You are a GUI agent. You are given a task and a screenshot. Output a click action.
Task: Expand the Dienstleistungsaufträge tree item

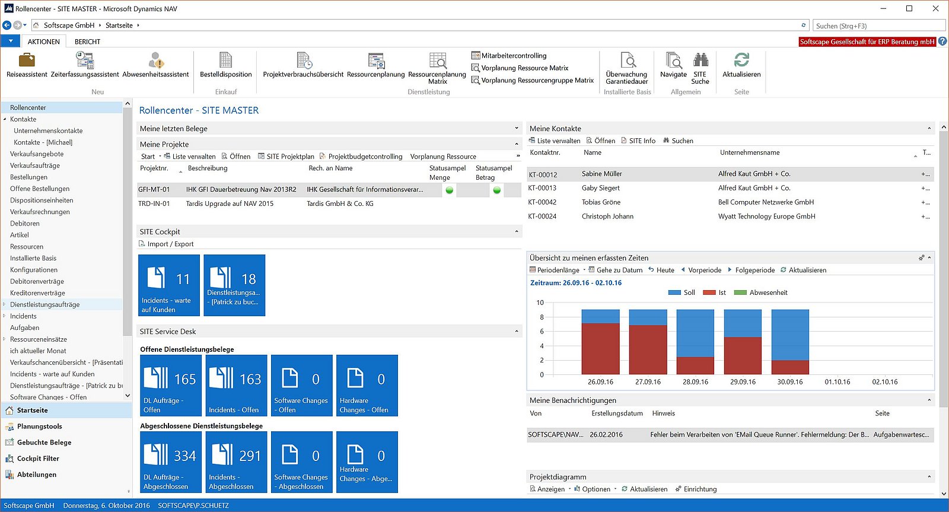click(x=4, y=304)
